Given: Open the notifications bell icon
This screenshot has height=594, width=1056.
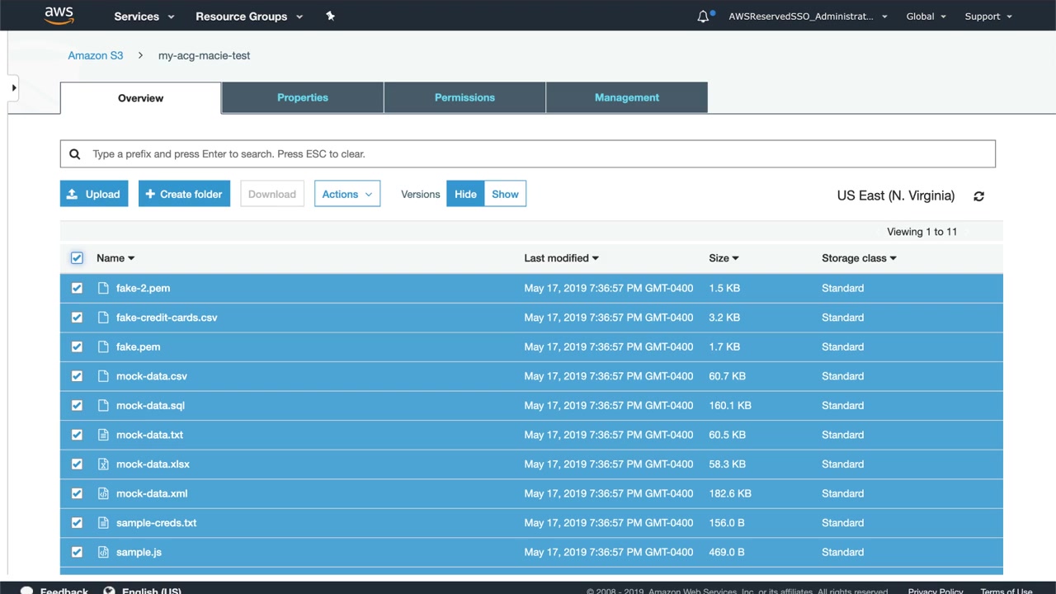Looking at the screenshot, I should pos(703,16).
